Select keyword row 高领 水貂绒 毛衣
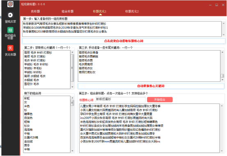The width and height of the screenshot is (227, 156). (x=35, y=76)
